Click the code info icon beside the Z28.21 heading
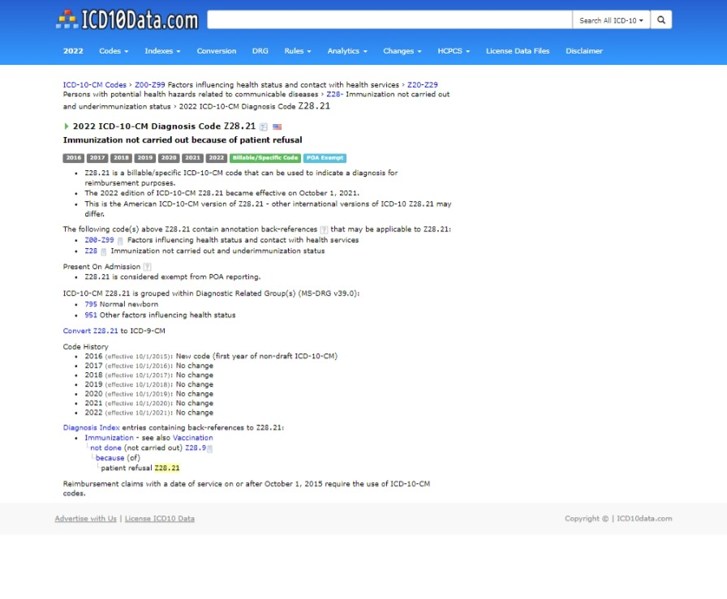Screen dimensions: 727x599 click(264, 126)
